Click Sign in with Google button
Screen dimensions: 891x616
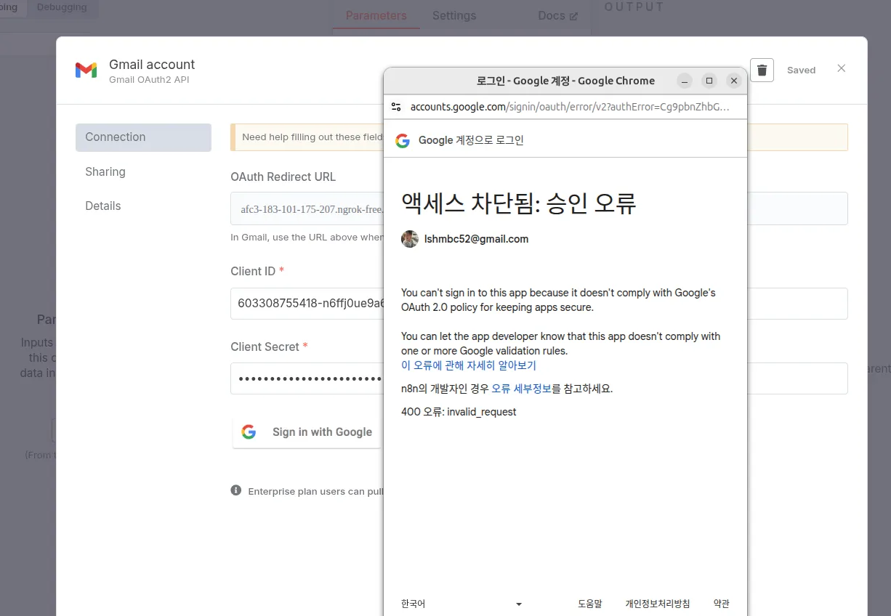click(x=307, y=432)
